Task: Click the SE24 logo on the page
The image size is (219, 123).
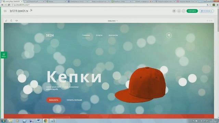Action: (x=50, y=36)
